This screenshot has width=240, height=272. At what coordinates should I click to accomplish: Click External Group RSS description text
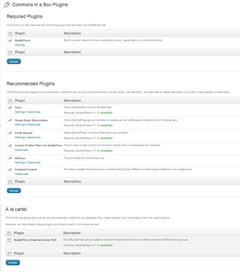[126, 240]
